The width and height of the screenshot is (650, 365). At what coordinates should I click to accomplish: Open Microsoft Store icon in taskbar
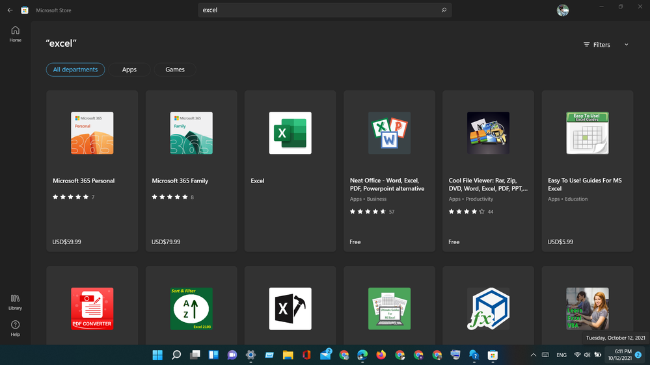(x=493, y=355)
